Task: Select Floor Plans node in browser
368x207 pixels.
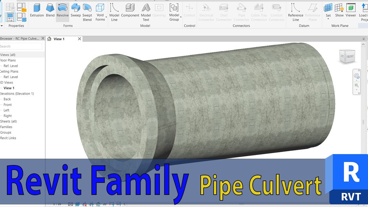Action: click(8, 60)
